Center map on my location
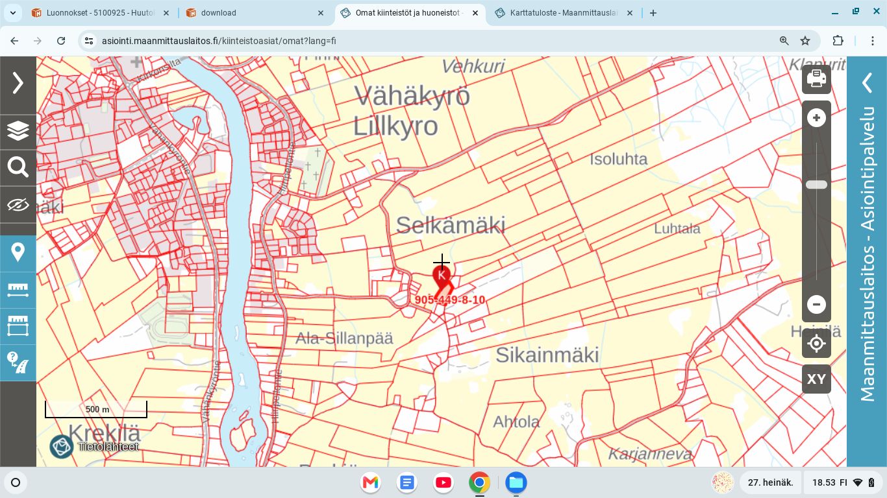This screenshot has height=498, width=887. 816,343
